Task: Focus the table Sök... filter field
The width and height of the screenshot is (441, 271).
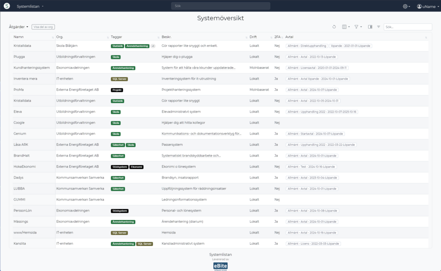Action: (x=408, y=27)
